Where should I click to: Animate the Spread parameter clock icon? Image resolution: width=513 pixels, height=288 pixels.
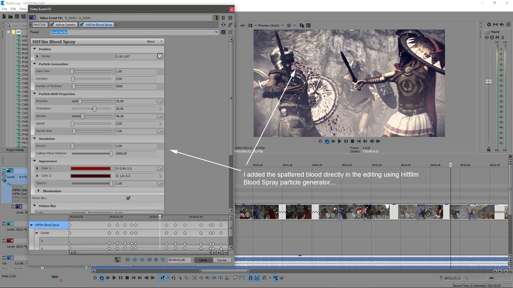(x=160, y=116)
